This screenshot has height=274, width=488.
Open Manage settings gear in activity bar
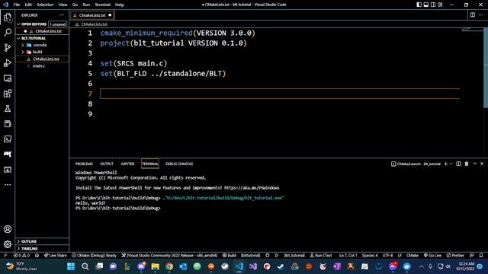[x=8, y=244]
